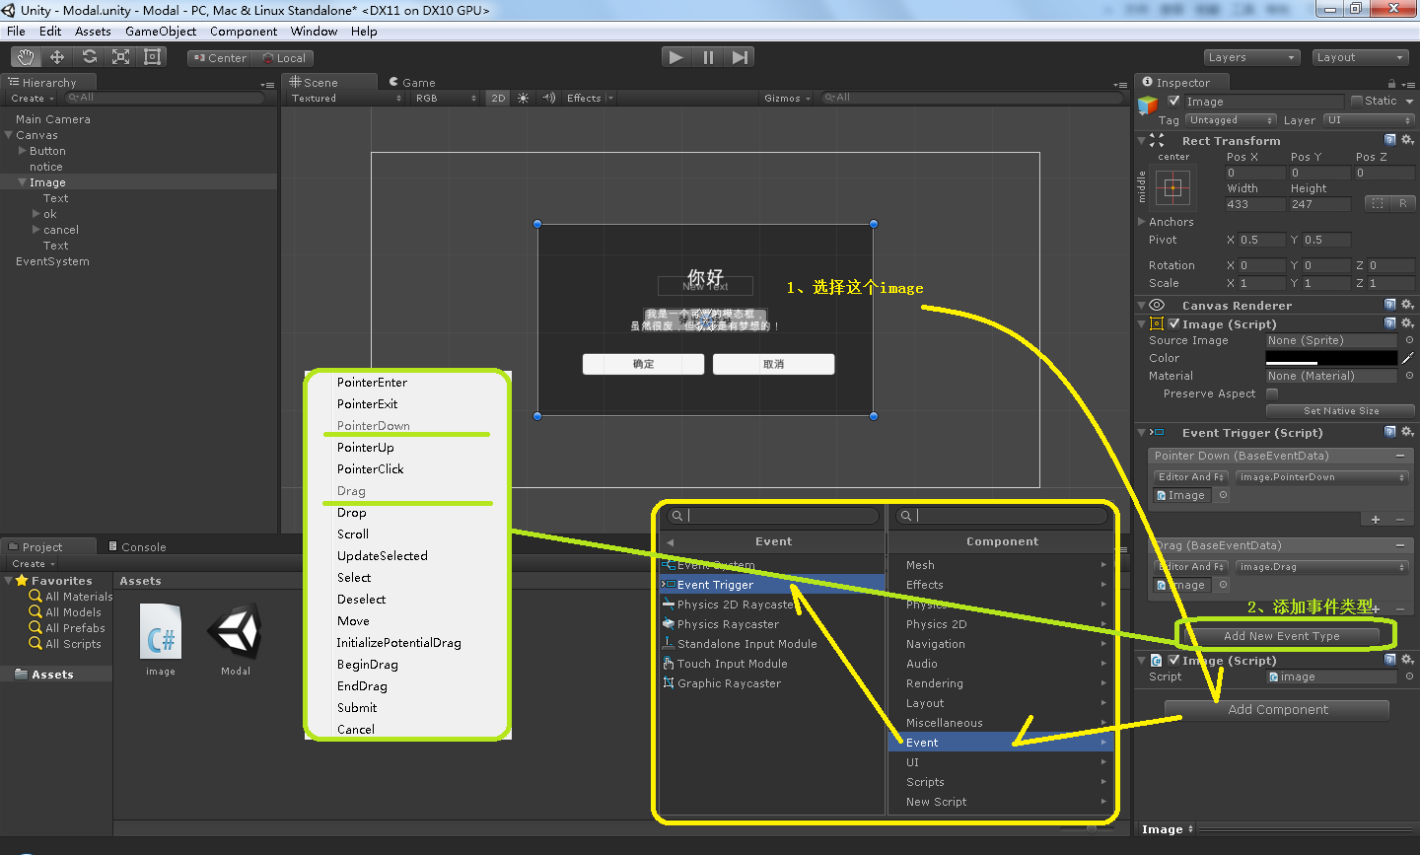1420x855 pixels.
Task: Click the Step frame button
Action: (740, 57)
